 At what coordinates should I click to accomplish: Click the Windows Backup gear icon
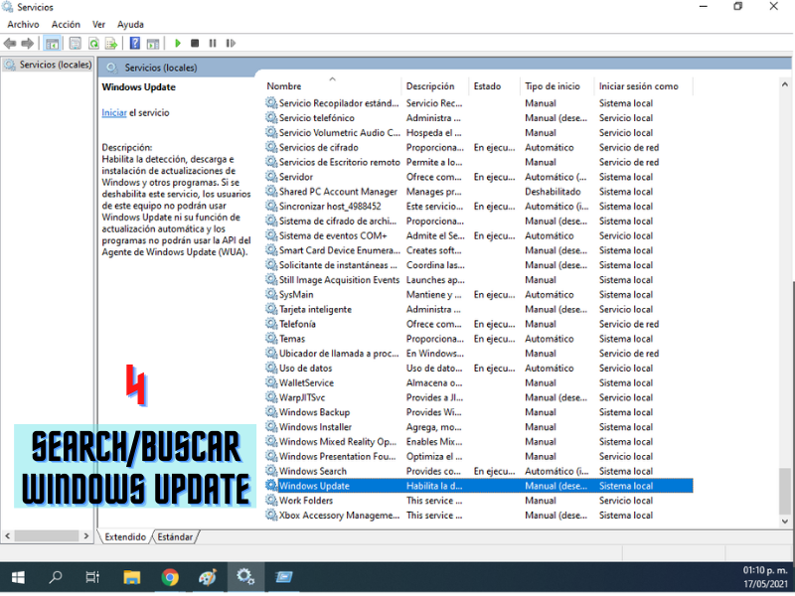(271, 412)
